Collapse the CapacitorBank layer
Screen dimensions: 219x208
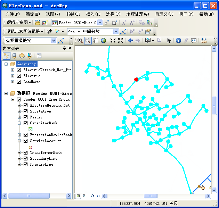click(19, 123)
